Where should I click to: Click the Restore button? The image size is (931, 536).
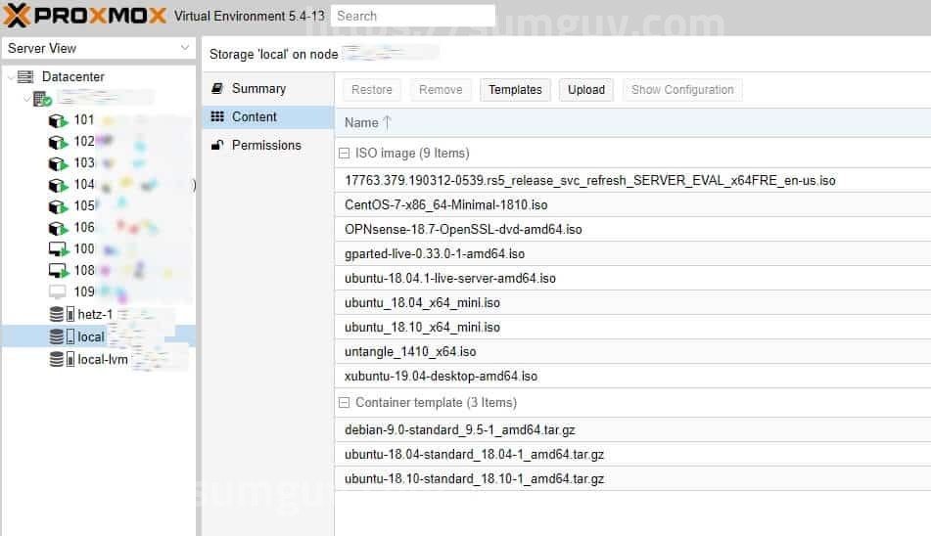point(372,90)
